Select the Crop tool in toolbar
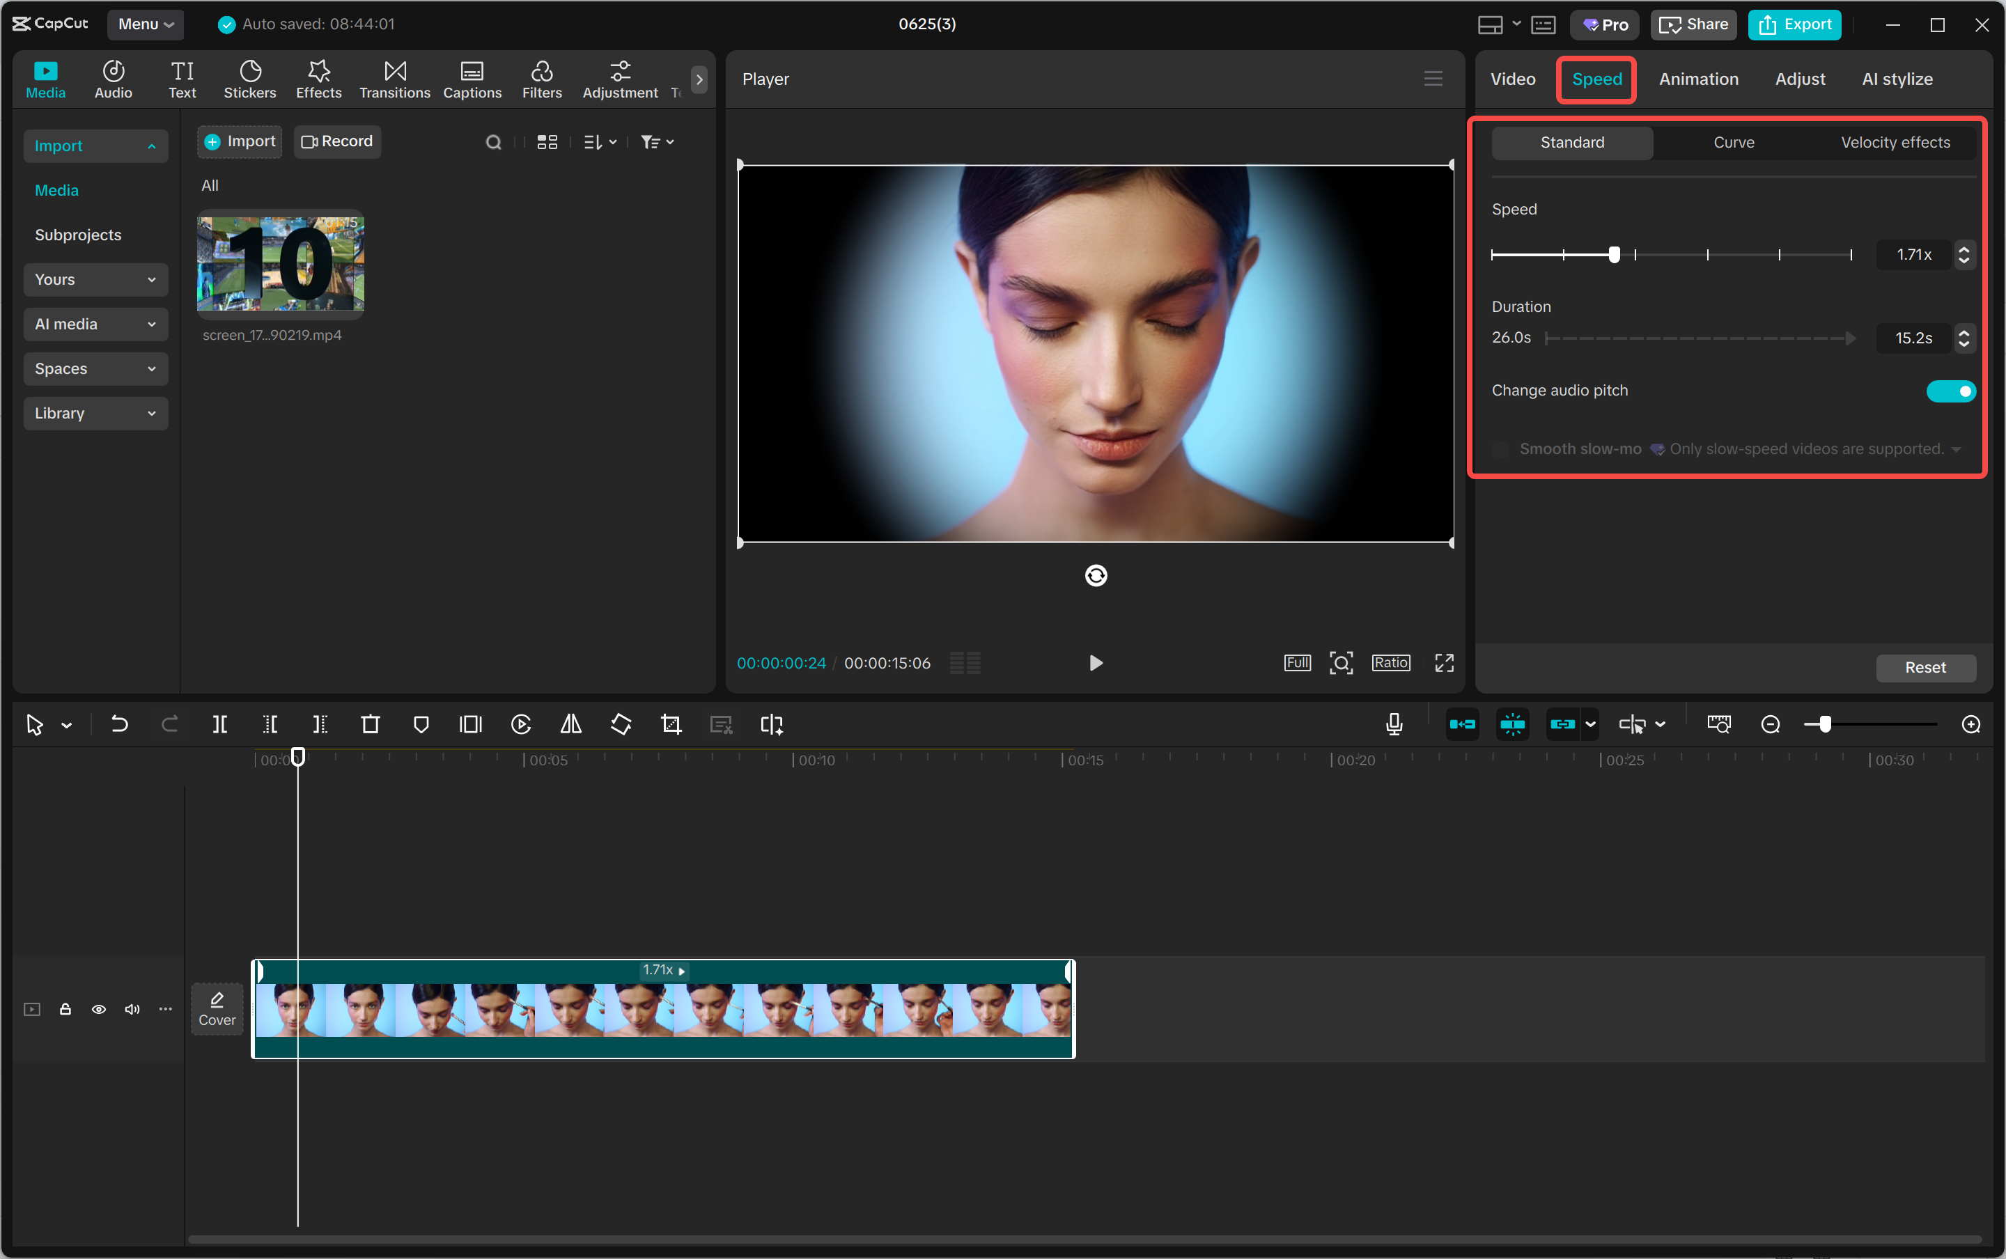The width and height of the screenshot is (2006, 1259). click(671, 724)
